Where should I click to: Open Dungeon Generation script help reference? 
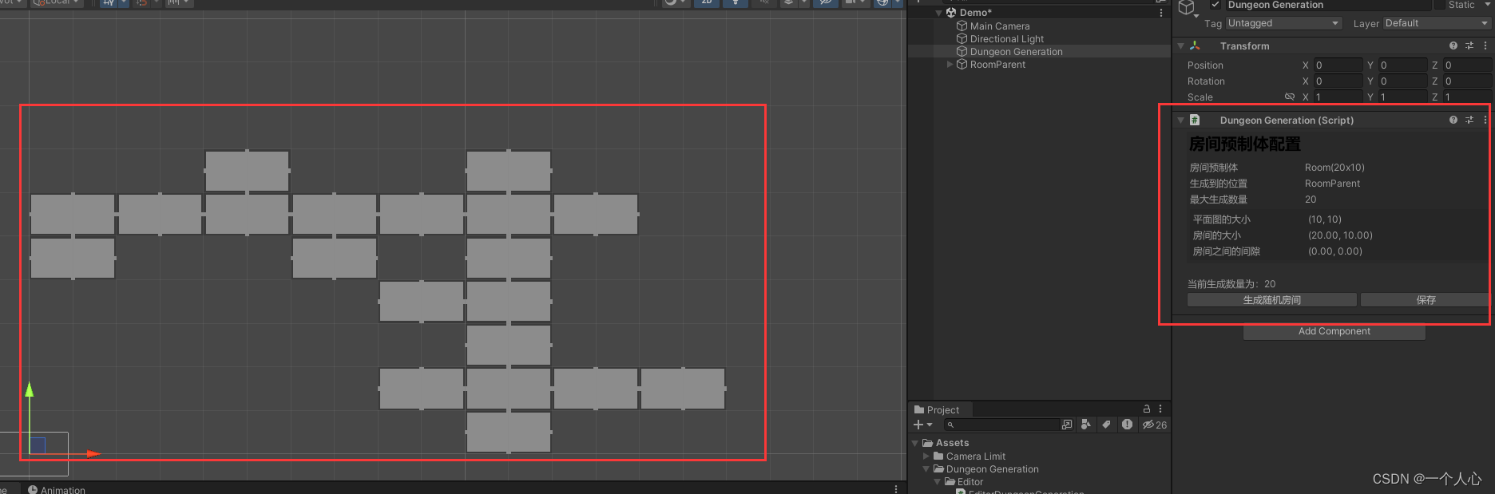point(1453,121)
